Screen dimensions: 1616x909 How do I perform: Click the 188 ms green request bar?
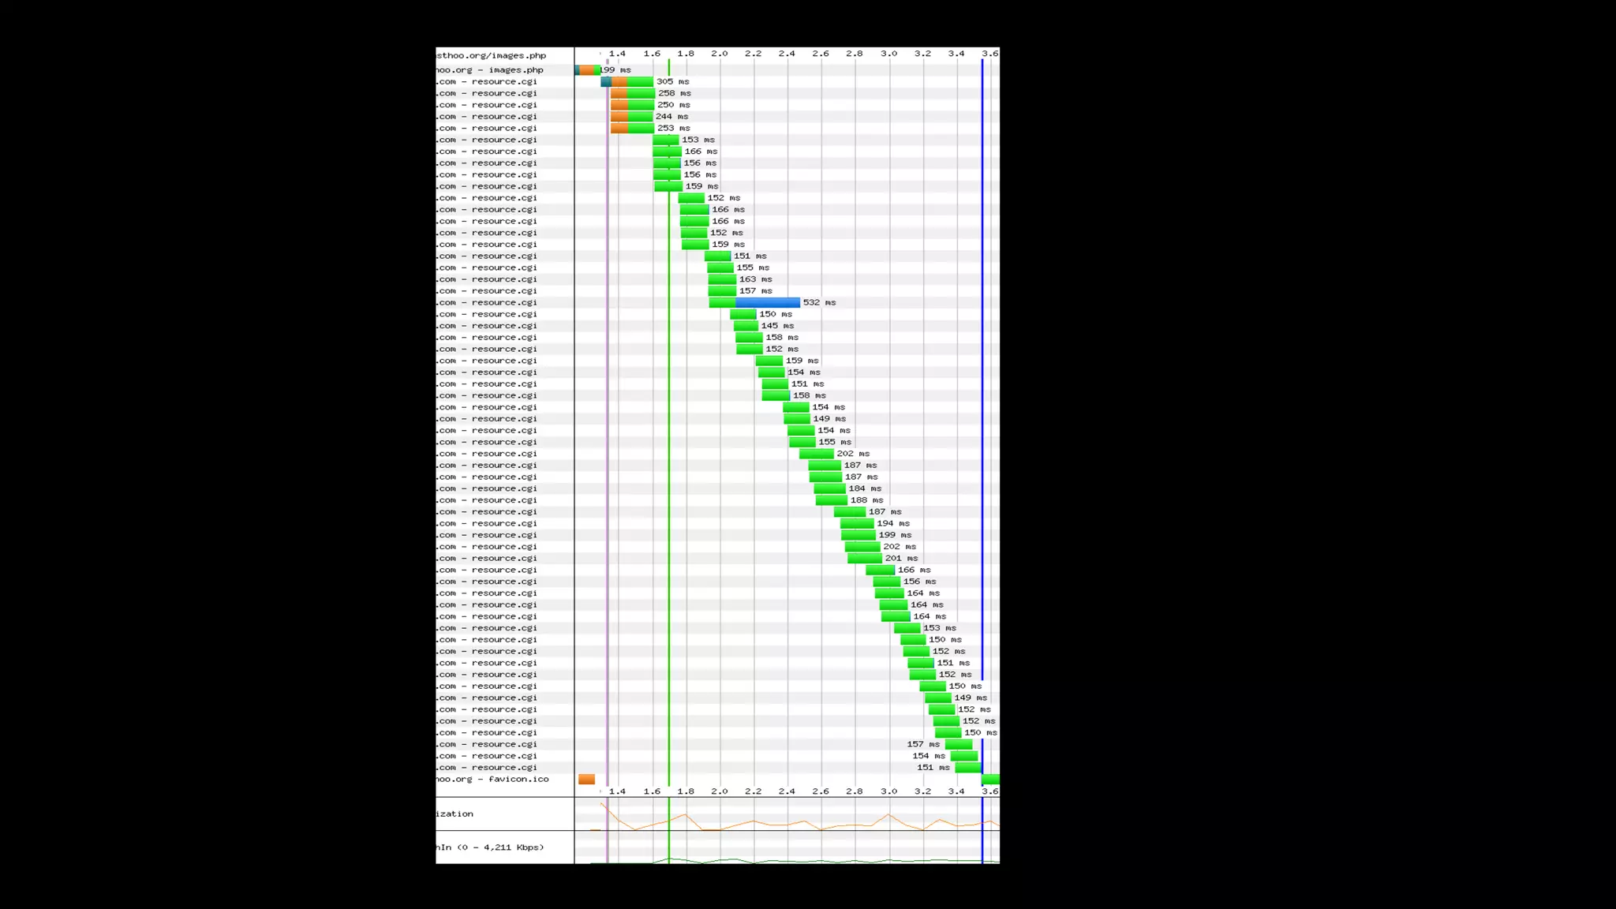pos(831,500)
